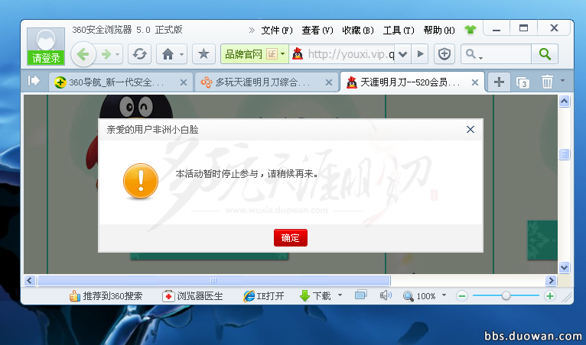Screen dimensions: 586x345
Task: Click the vertical scrollbar thumb
Action: [564, 154]
